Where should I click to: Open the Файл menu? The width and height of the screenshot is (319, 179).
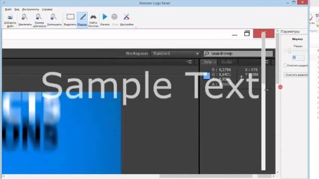8,9
